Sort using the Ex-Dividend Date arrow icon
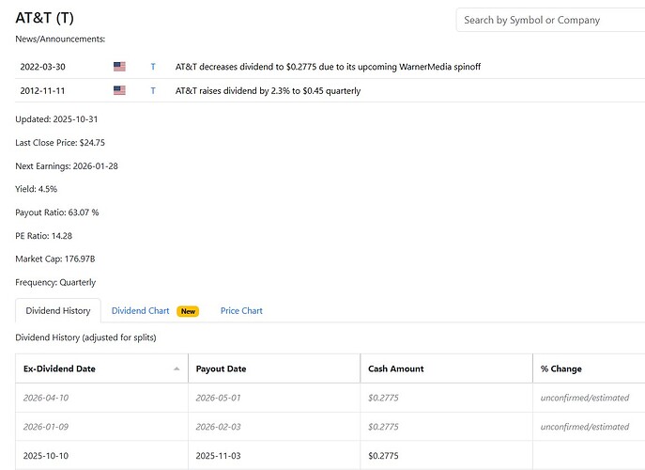The height and width of the screenshot is (470, 645). coord(177,368)
